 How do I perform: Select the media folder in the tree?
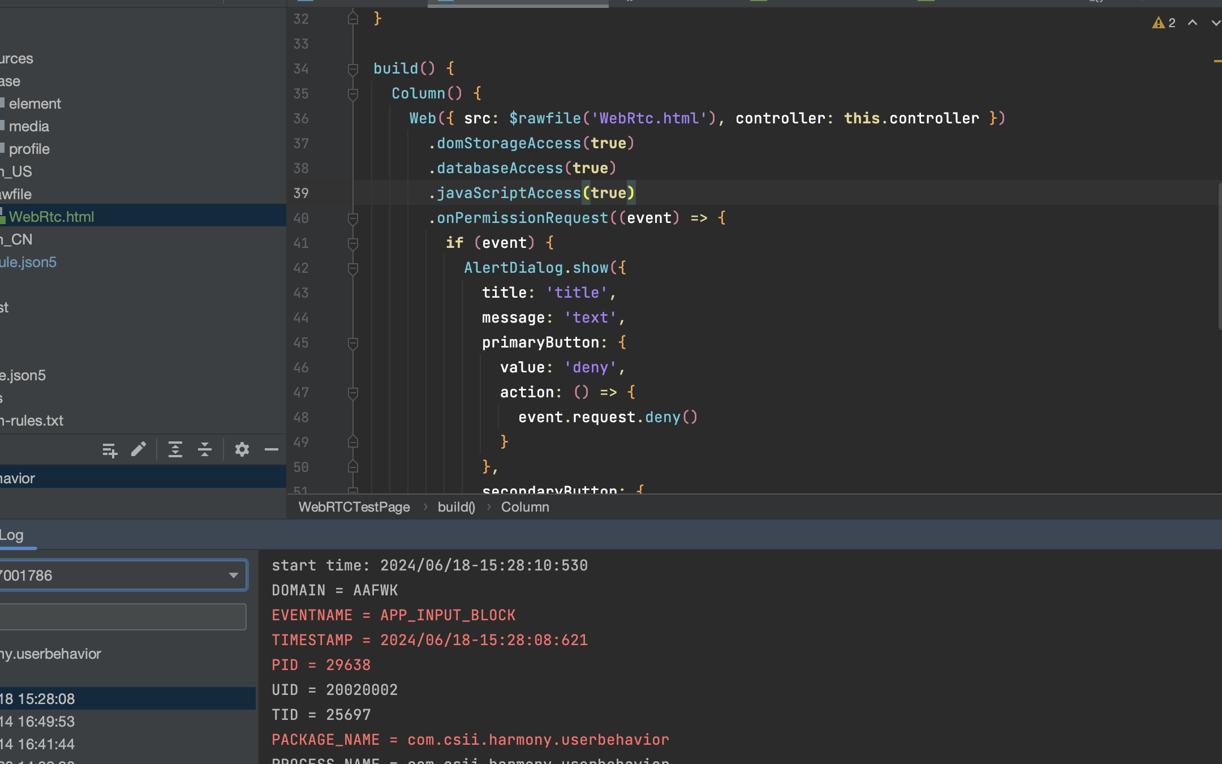click(29, 126)
